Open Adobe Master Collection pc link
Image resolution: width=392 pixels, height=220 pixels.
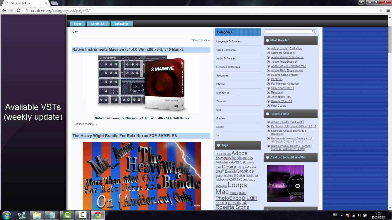(287, 57)
